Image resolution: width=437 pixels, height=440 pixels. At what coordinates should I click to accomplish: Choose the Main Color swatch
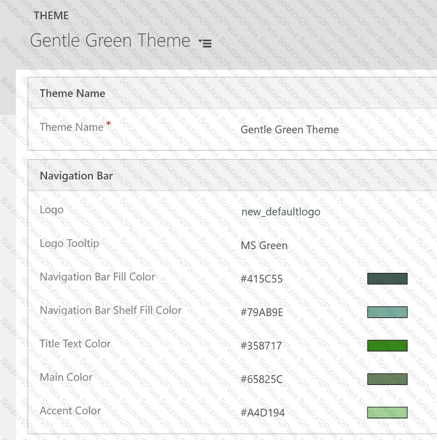387,379
